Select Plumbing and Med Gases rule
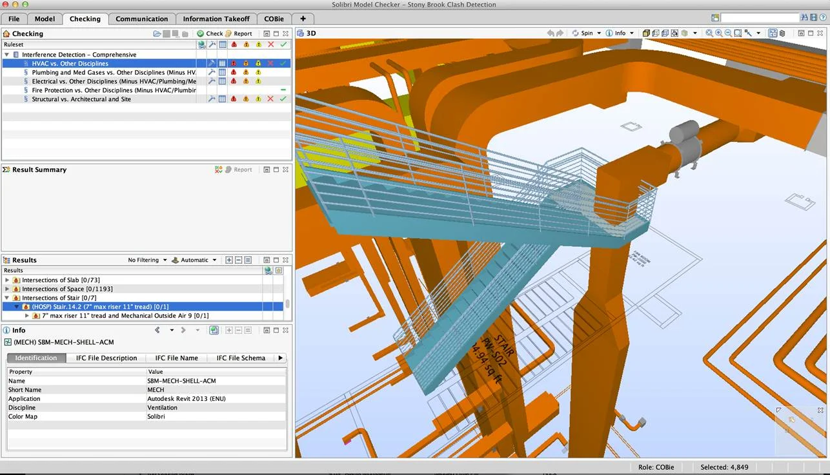 pyautogui.click(x=114, y=73)
